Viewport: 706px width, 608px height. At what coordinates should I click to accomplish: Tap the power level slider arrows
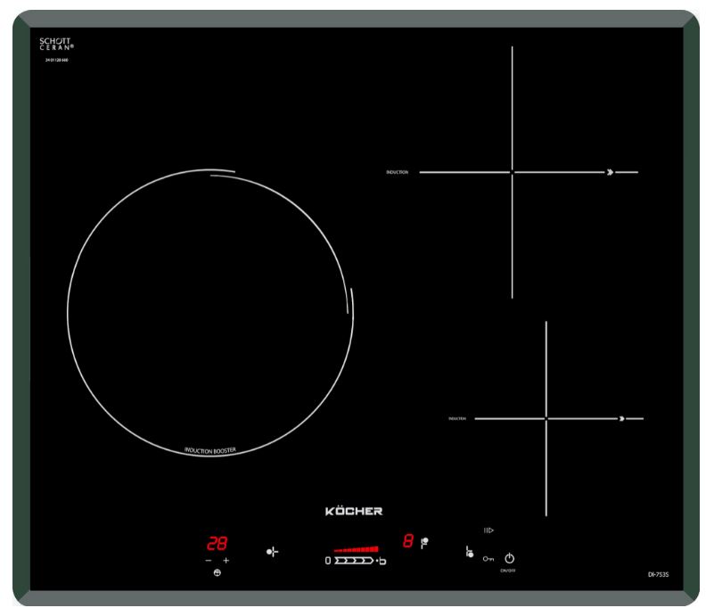click(x=354, y=561)
